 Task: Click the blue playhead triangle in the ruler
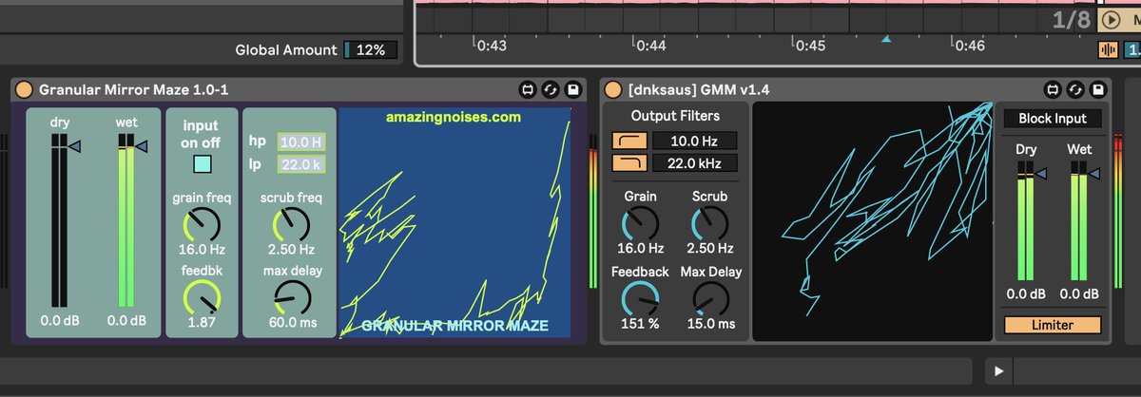[887, 39]
